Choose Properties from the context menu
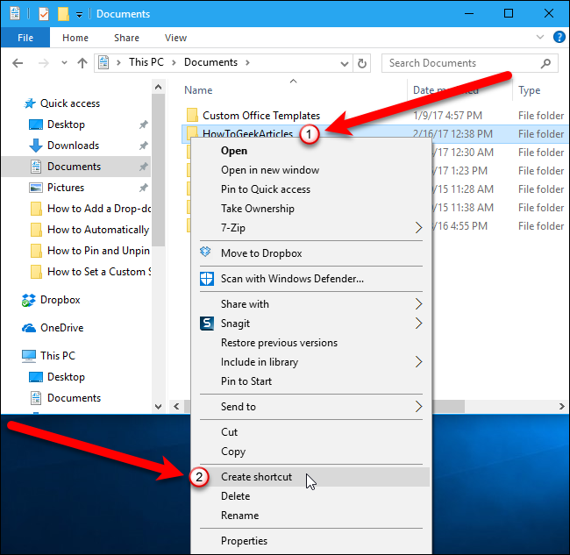 point(311,541)
